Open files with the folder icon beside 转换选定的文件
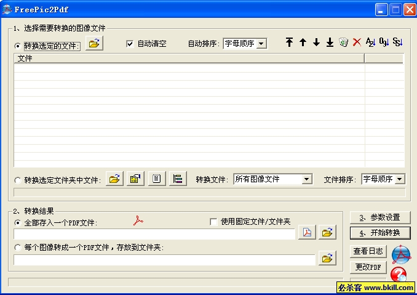The width and height of the screenshot is (417, 295). click(x=95, y=43)
